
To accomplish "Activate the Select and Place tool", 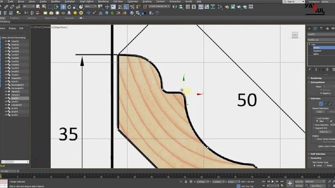I will tap(81, 7).
